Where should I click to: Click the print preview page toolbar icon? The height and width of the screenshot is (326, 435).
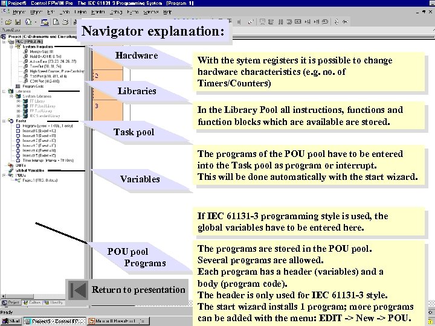(56, 22)
